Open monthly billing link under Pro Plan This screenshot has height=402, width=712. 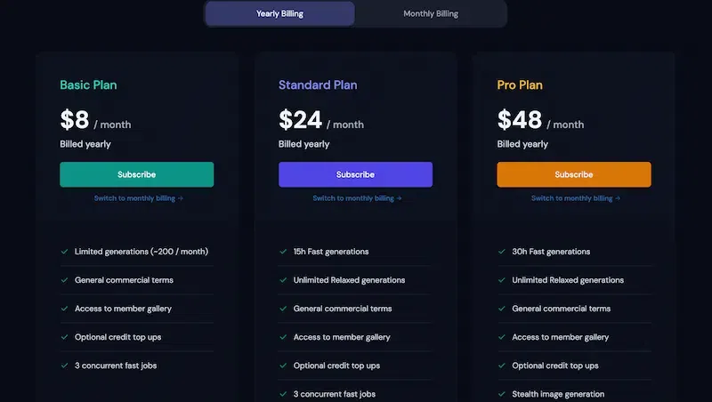576,198
